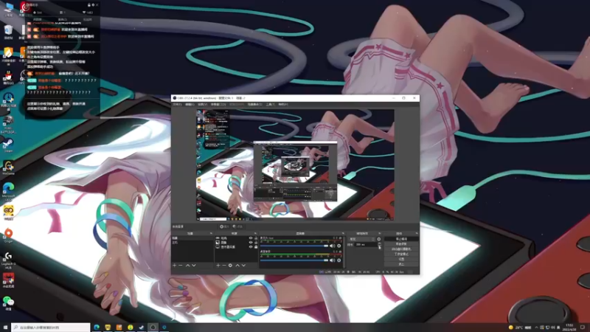Click Windows taskbar search box

tap(51, 328)
